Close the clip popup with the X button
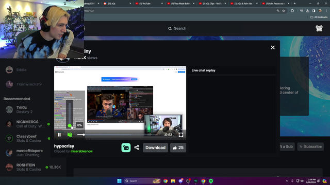 (x=273, y=48)
